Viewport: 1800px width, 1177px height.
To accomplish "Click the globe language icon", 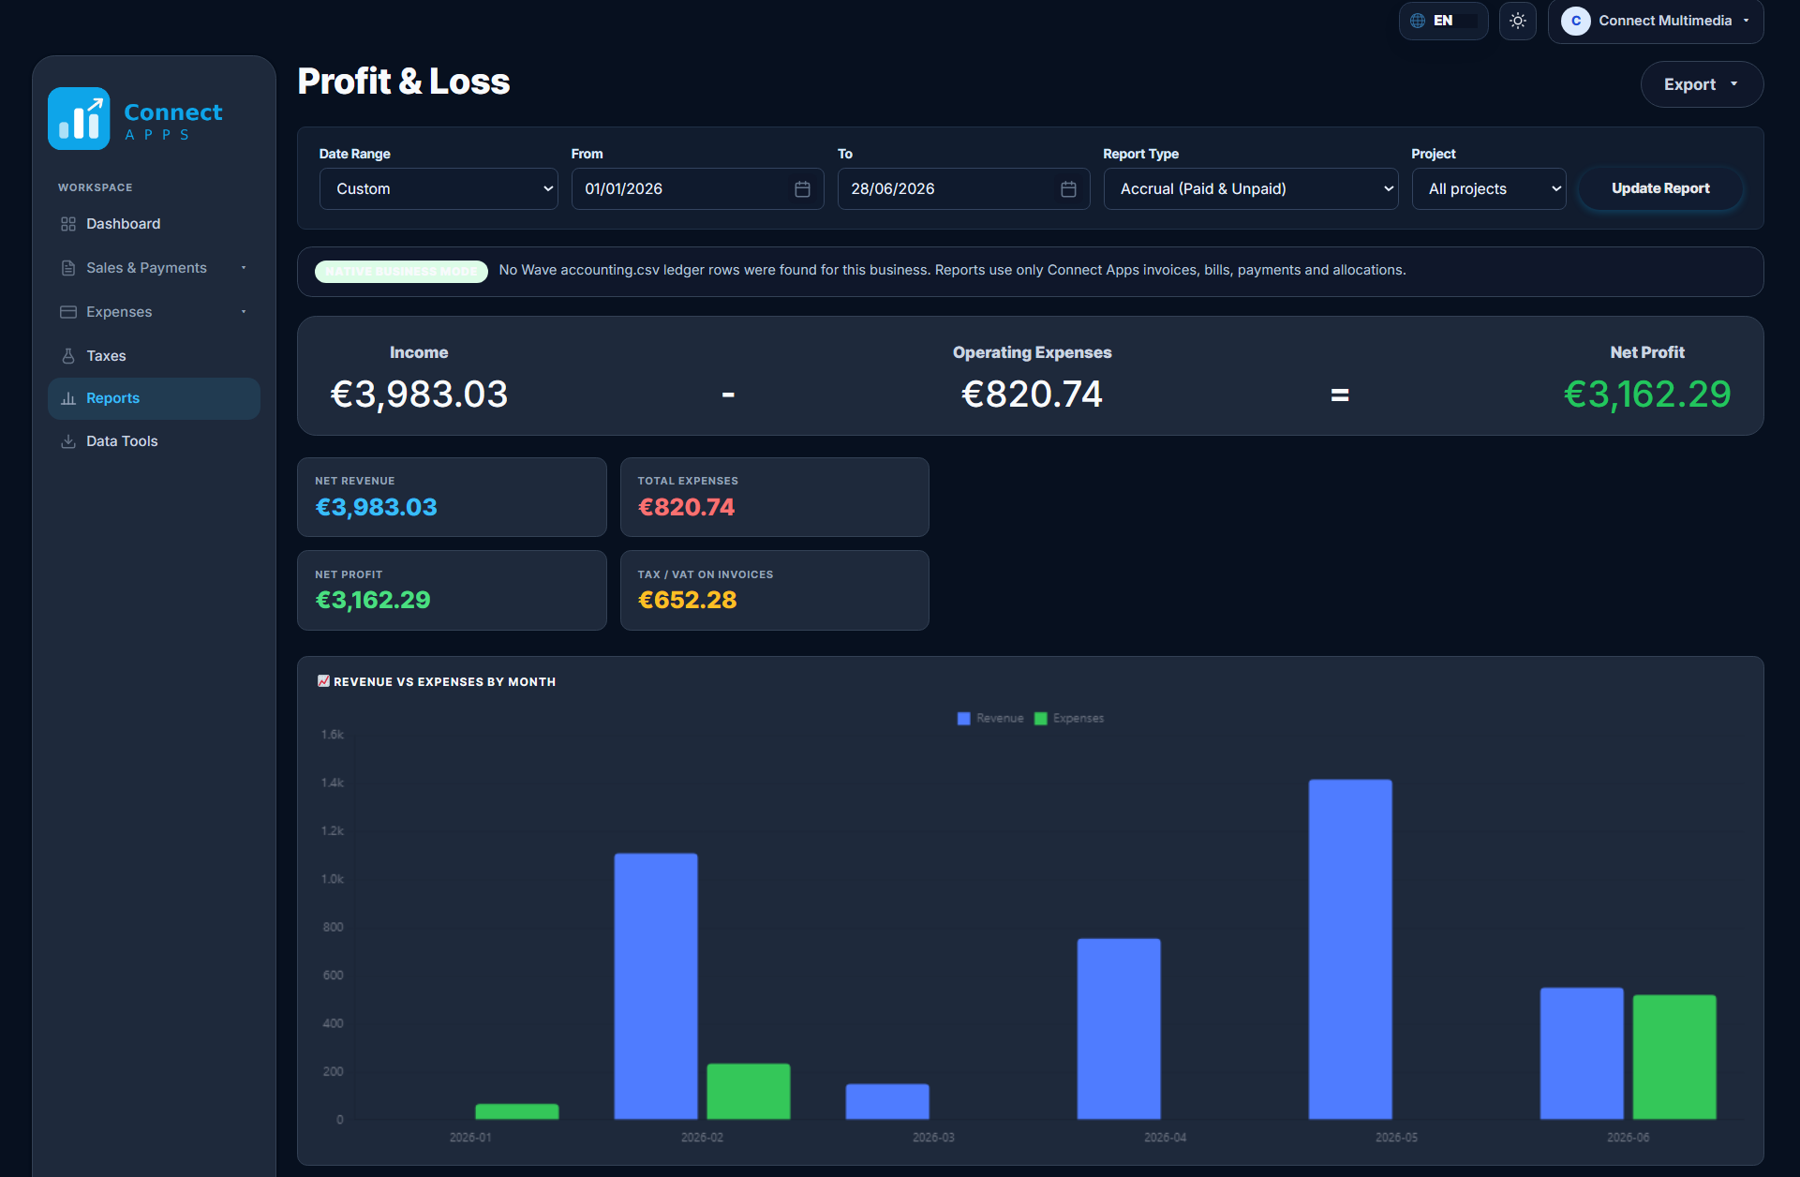I will pyautogui.click(x=1418, y=21).
